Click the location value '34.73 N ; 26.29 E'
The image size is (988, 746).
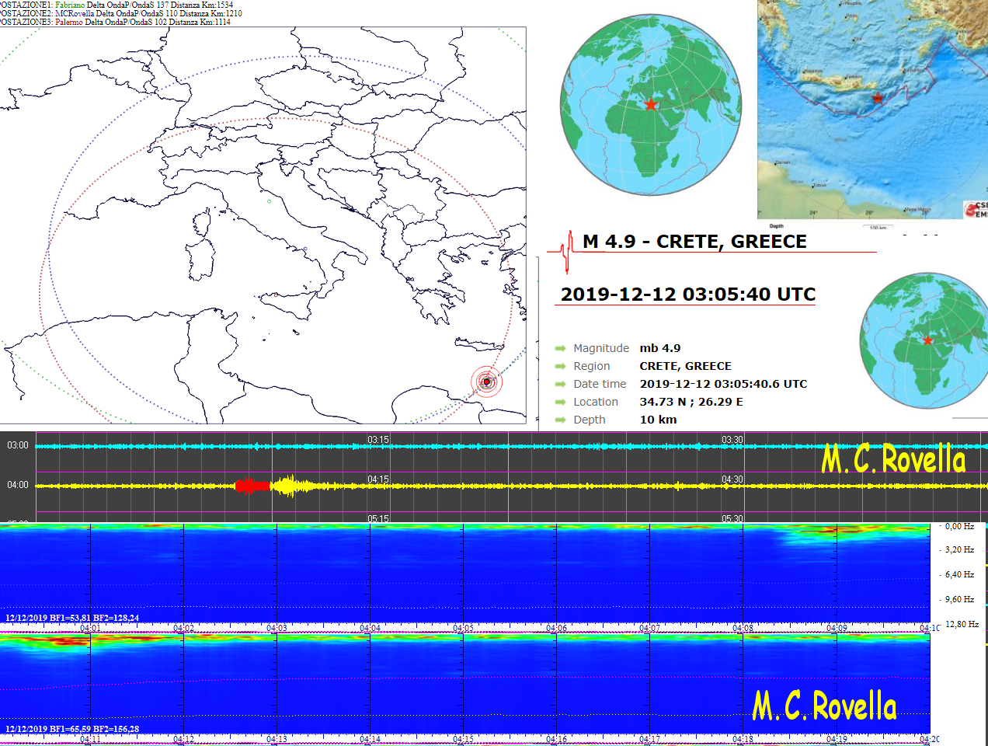click(x=691, y=402)
